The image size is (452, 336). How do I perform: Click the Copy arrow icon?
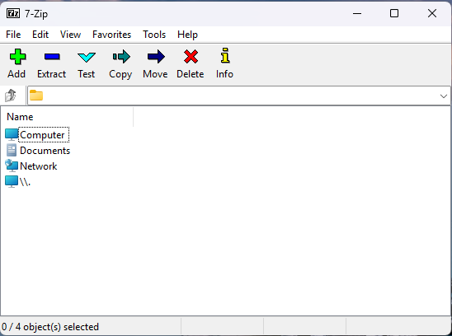pyautogui.click(x=121, y=57)
